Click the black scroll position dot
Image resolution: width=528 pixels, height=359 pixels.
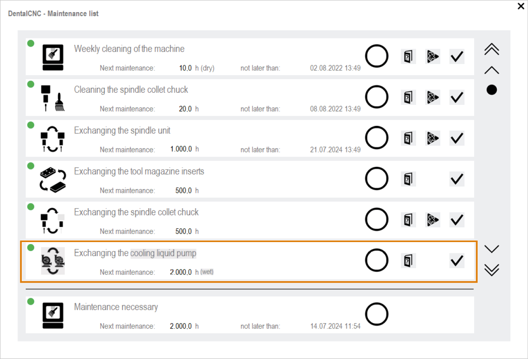tap(492, 90)
